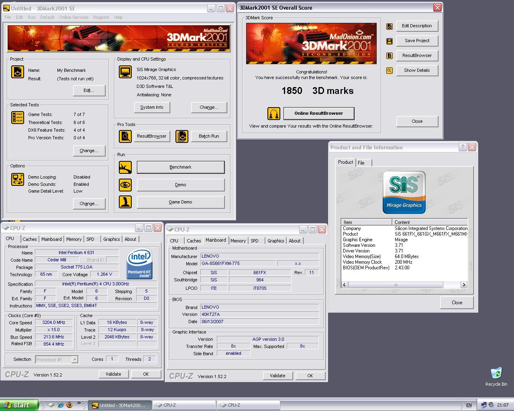Click the Options looping icon
Viewport: 514px width, 411px height.
click(x=18, y=179)
